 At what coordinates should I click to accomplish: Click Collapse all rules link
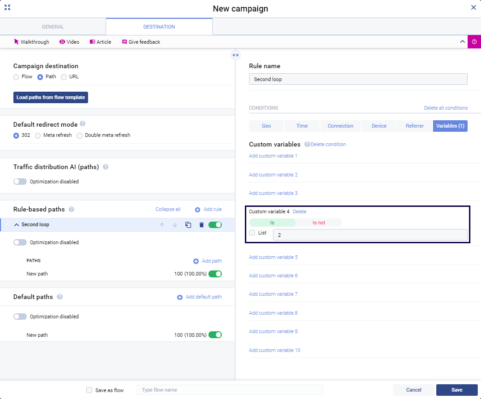168,209
